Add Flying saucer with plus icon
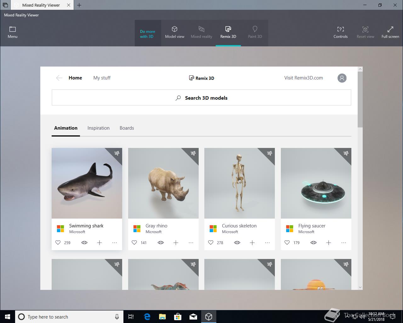This screenshot has height=323, width=403. click(x=329, y=243)
